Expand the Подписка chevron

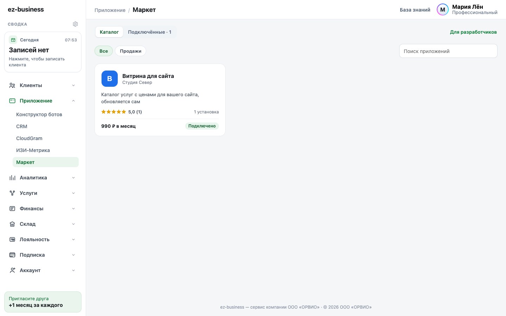[73, 255]
